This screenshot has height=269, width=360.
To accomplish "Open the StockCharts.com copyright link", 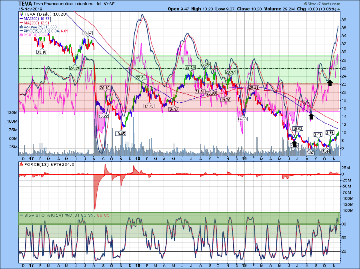I will click(323, 3).
